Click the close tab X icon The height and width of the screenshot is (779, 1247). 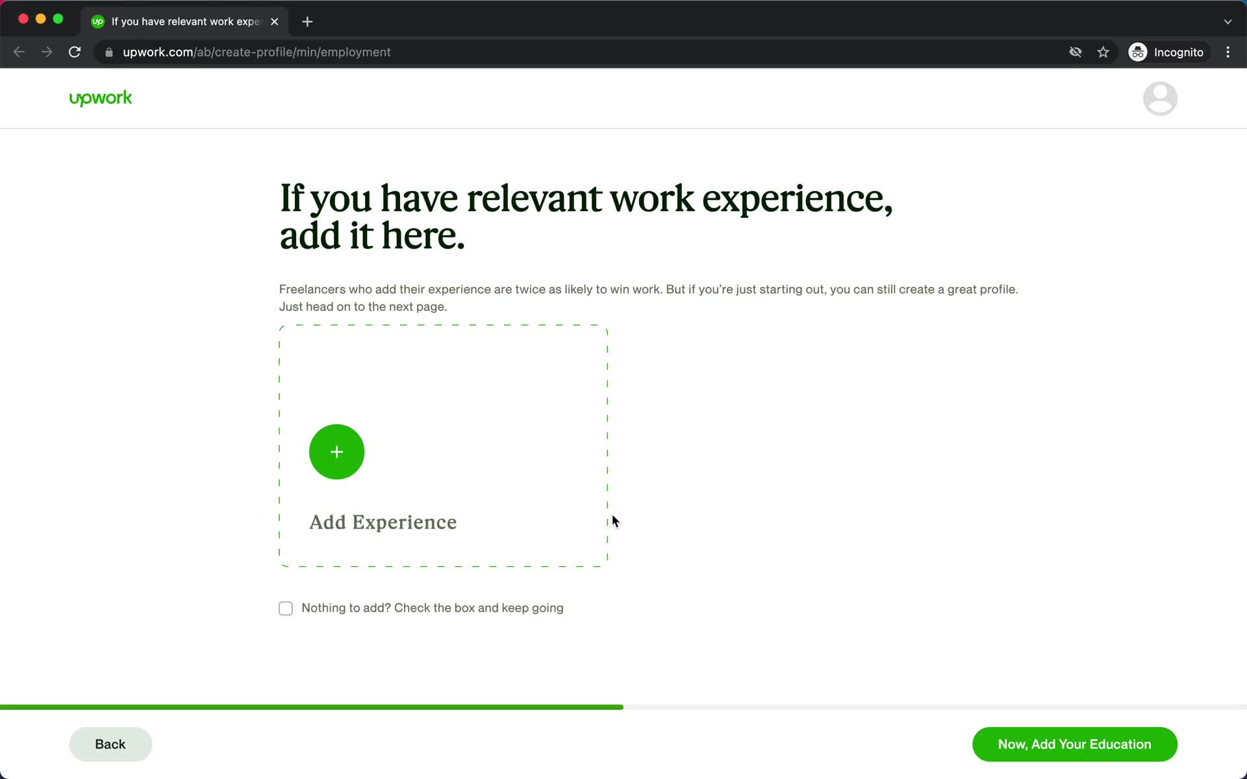[x=275, y=21]
